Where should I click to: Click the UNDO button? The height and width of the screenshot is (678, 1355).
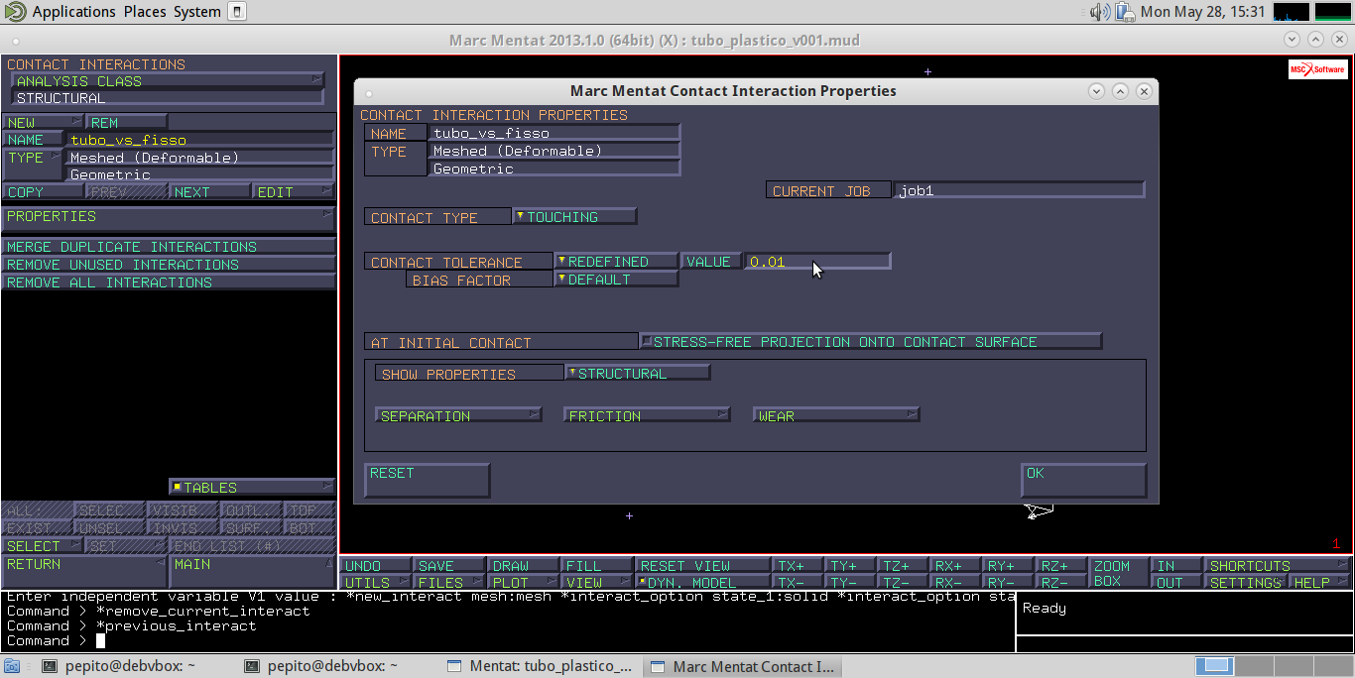pos(376,565)
